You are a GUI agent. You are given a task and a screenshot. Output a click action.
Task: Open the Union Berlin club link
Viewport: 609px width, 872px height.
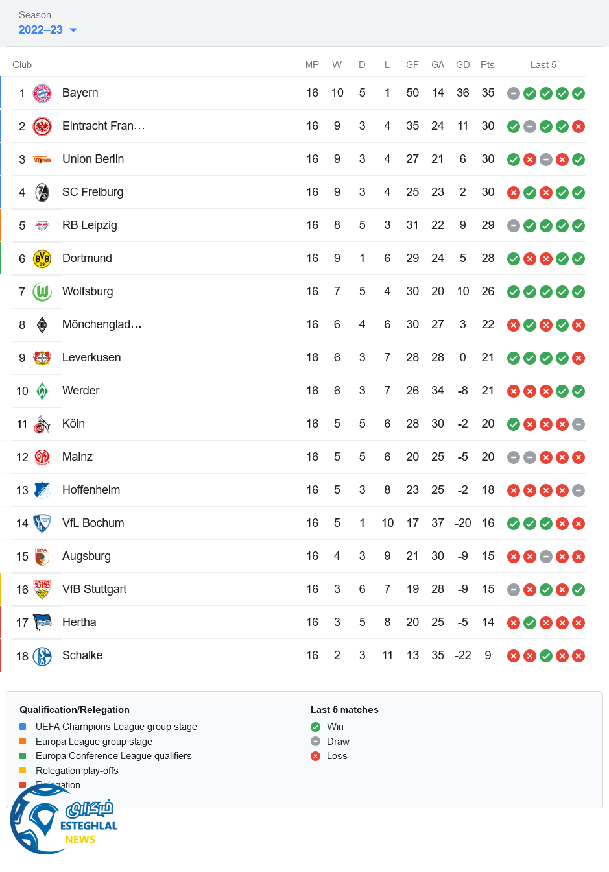(93, 160)
